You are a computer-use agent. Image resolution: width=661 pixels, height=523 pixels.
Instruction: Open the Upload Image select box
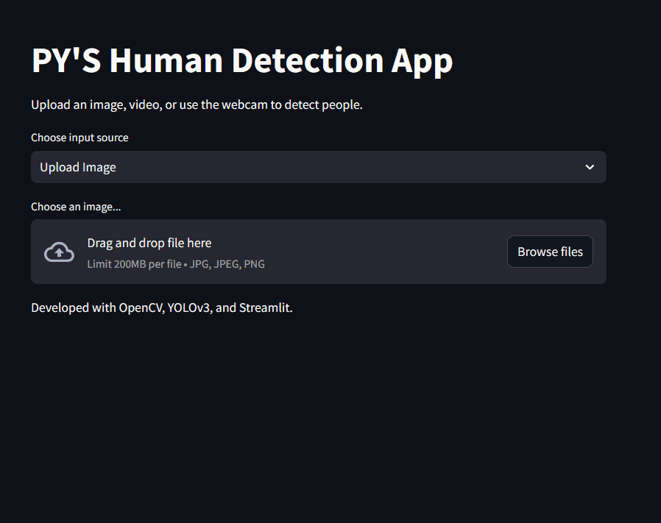pos(318,167)
